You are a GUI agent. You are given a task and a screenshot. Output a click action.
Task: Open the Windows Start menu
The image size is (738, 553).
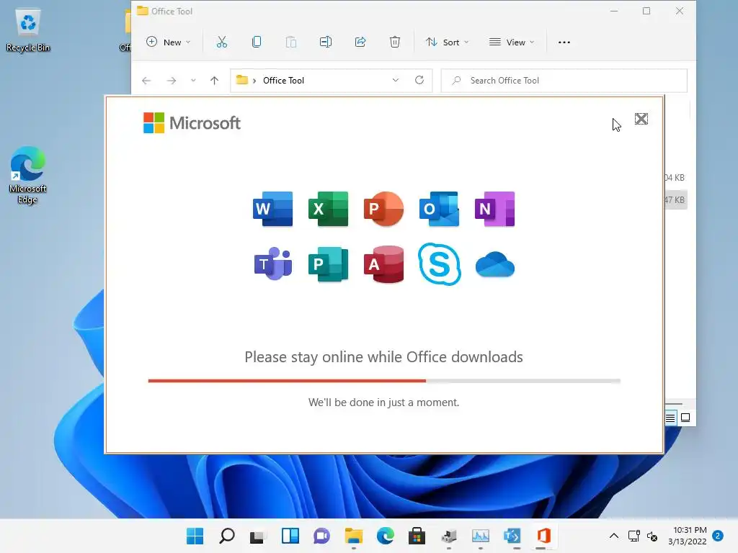tap(195, 536)
